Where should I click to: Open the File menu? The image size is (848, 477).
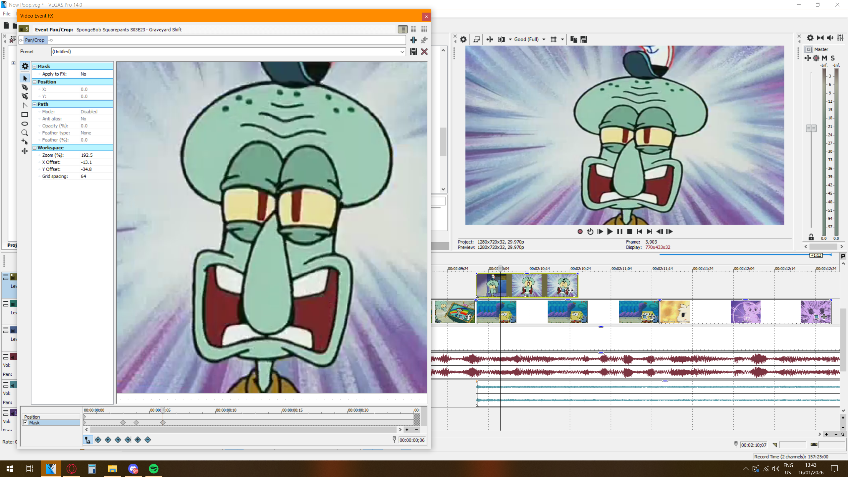pyautogui.click(x=7, y=14)
